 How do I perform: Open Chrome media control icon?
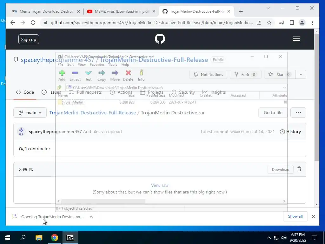282,23
